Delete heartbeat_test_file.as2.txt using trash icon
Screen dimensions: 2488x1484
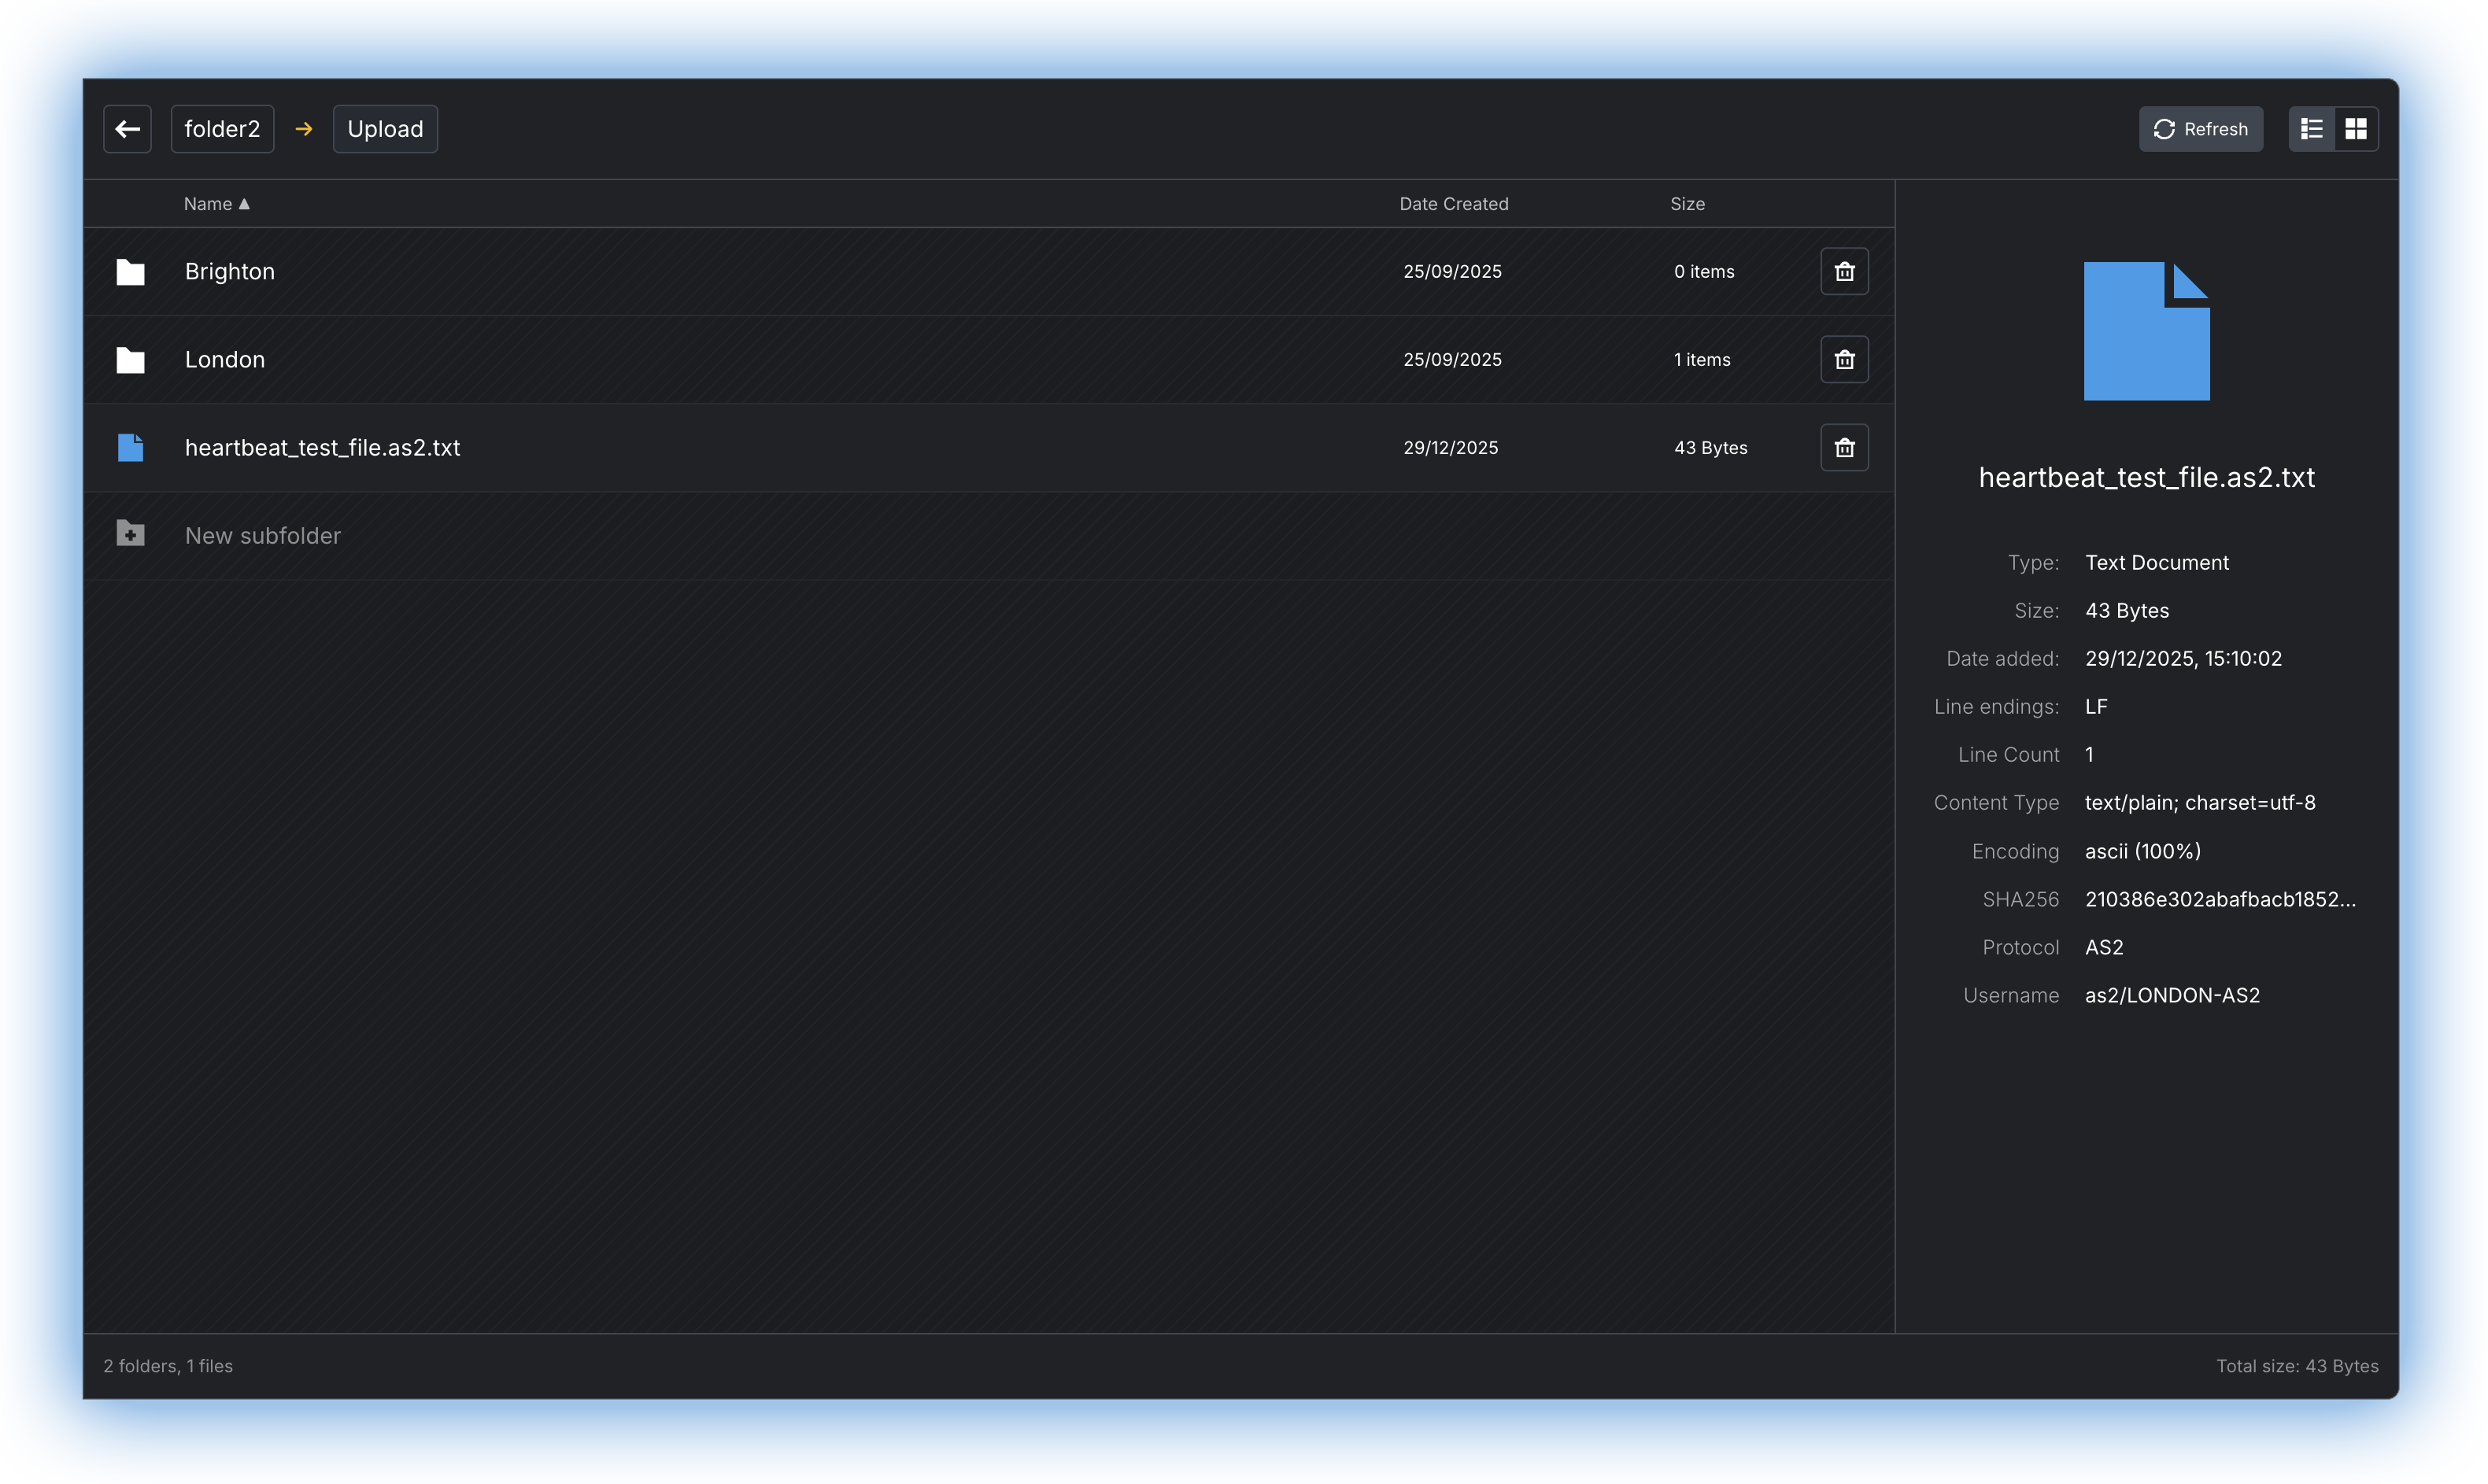(1844, 448)
